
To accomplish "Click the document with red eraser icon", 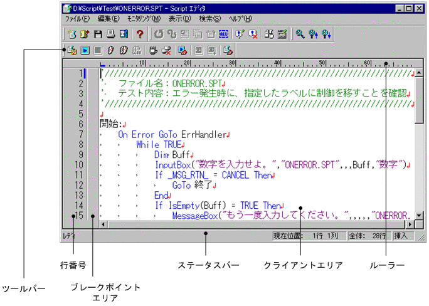I will [228, 50].
